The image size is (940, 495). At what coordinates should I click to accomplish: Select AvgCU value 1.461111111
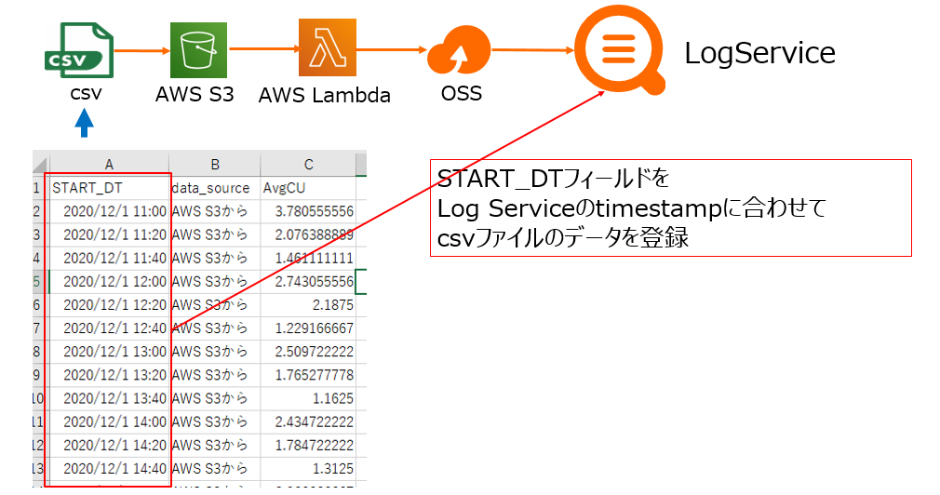(x=308, y=259)
